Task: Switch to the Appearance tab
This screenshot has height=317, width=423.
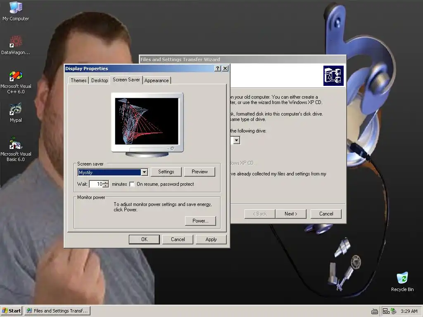Action: coord(157,80)
